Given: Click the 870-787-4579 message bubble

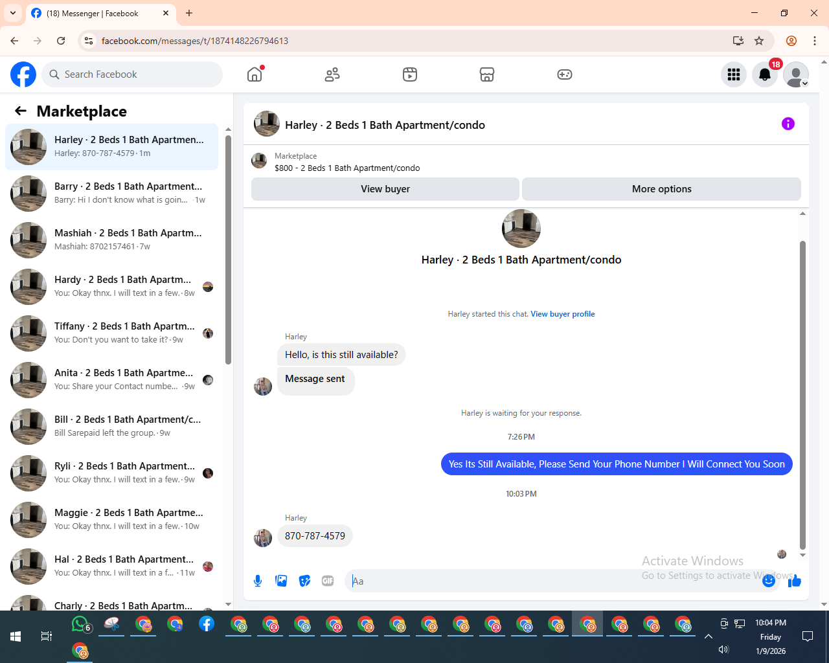Looking at the screenshot, I should pyautogui.click(x=315, y=536).
